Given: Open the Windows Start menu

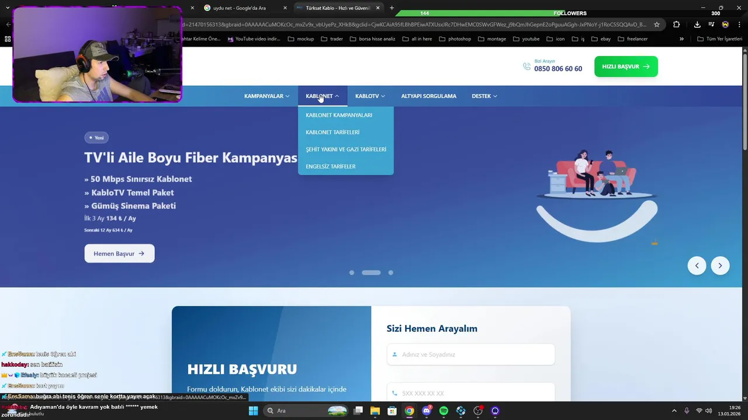Looking at the screenshot, I should 253,411.
